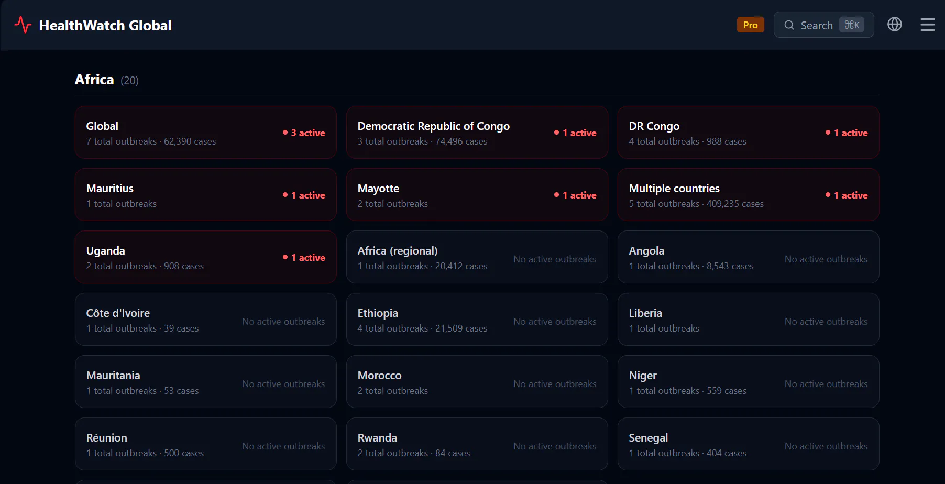Click '1 active' badge on DR Congo
This screenshot has height=484, width=945.
847,133
